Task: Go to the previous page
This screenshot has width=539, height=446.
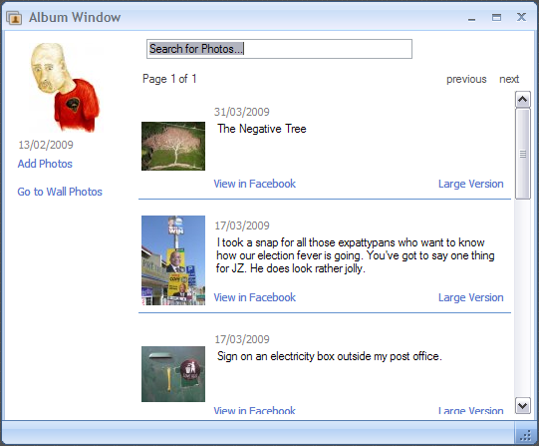Action: pyautogui.click(x=466, y=79)
